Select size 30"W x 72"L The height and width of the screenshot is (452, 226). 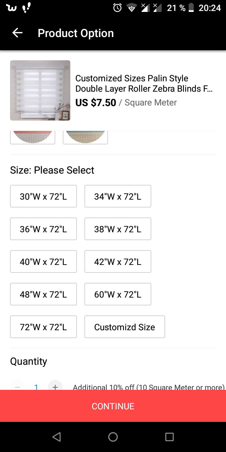coord(43,196)
